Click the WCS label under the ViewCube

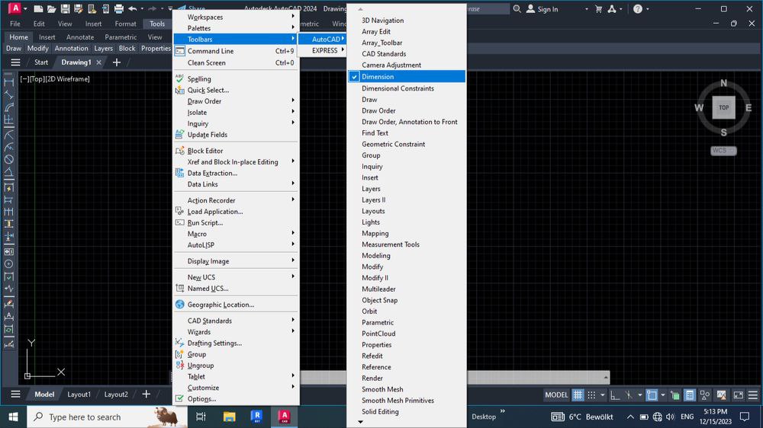point(723,151)
